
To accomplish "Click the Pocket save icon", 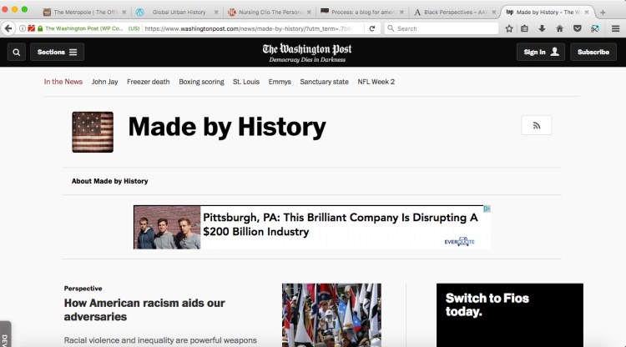I will tap(577, 28).
